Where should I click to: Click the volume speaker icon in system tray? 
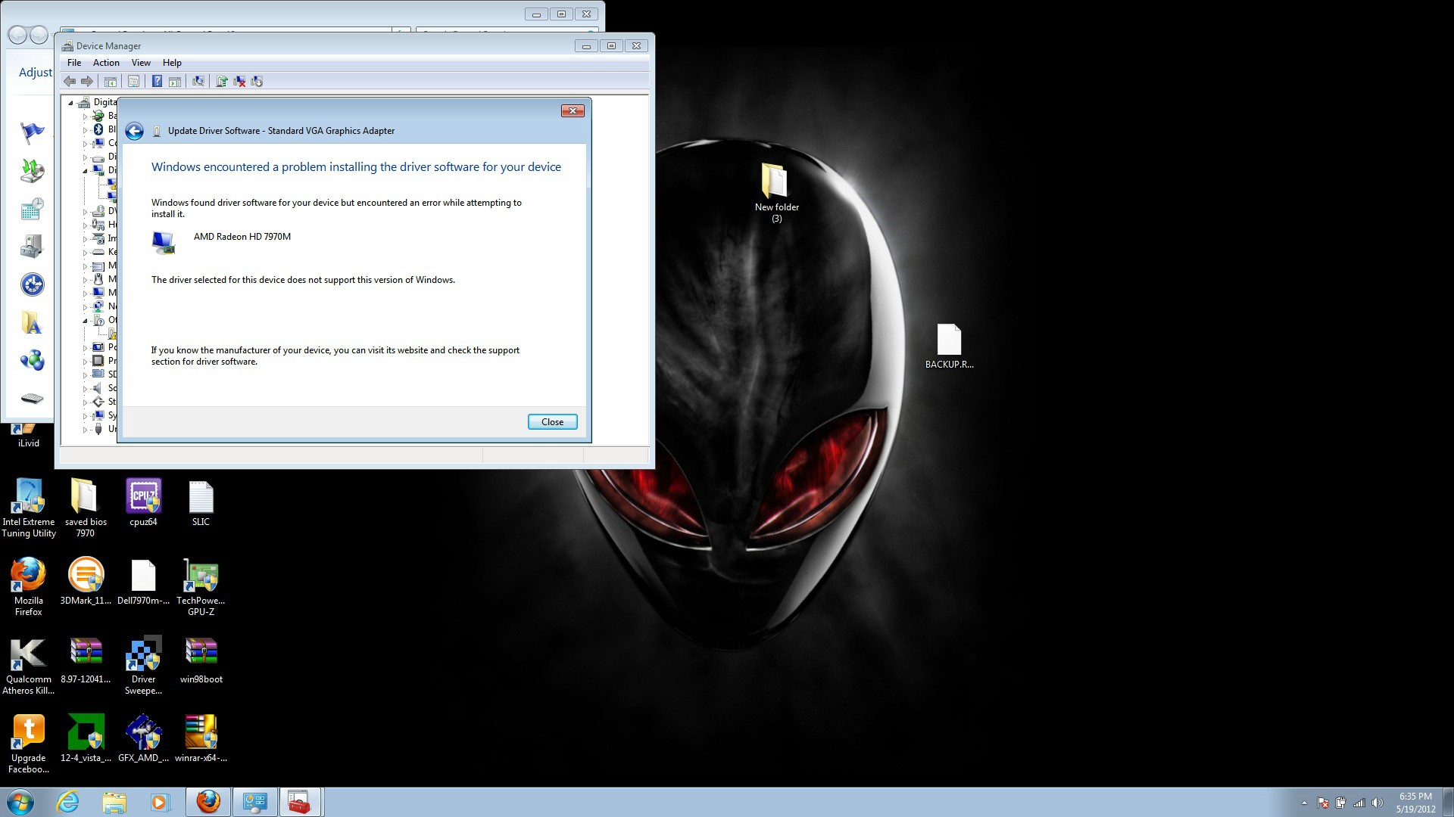pyautogui.click(x=1378, y=803)
